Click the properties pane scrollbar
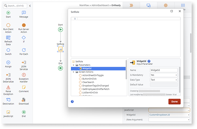Viewport: 197px width, 129px height. [x=180, y=80]
